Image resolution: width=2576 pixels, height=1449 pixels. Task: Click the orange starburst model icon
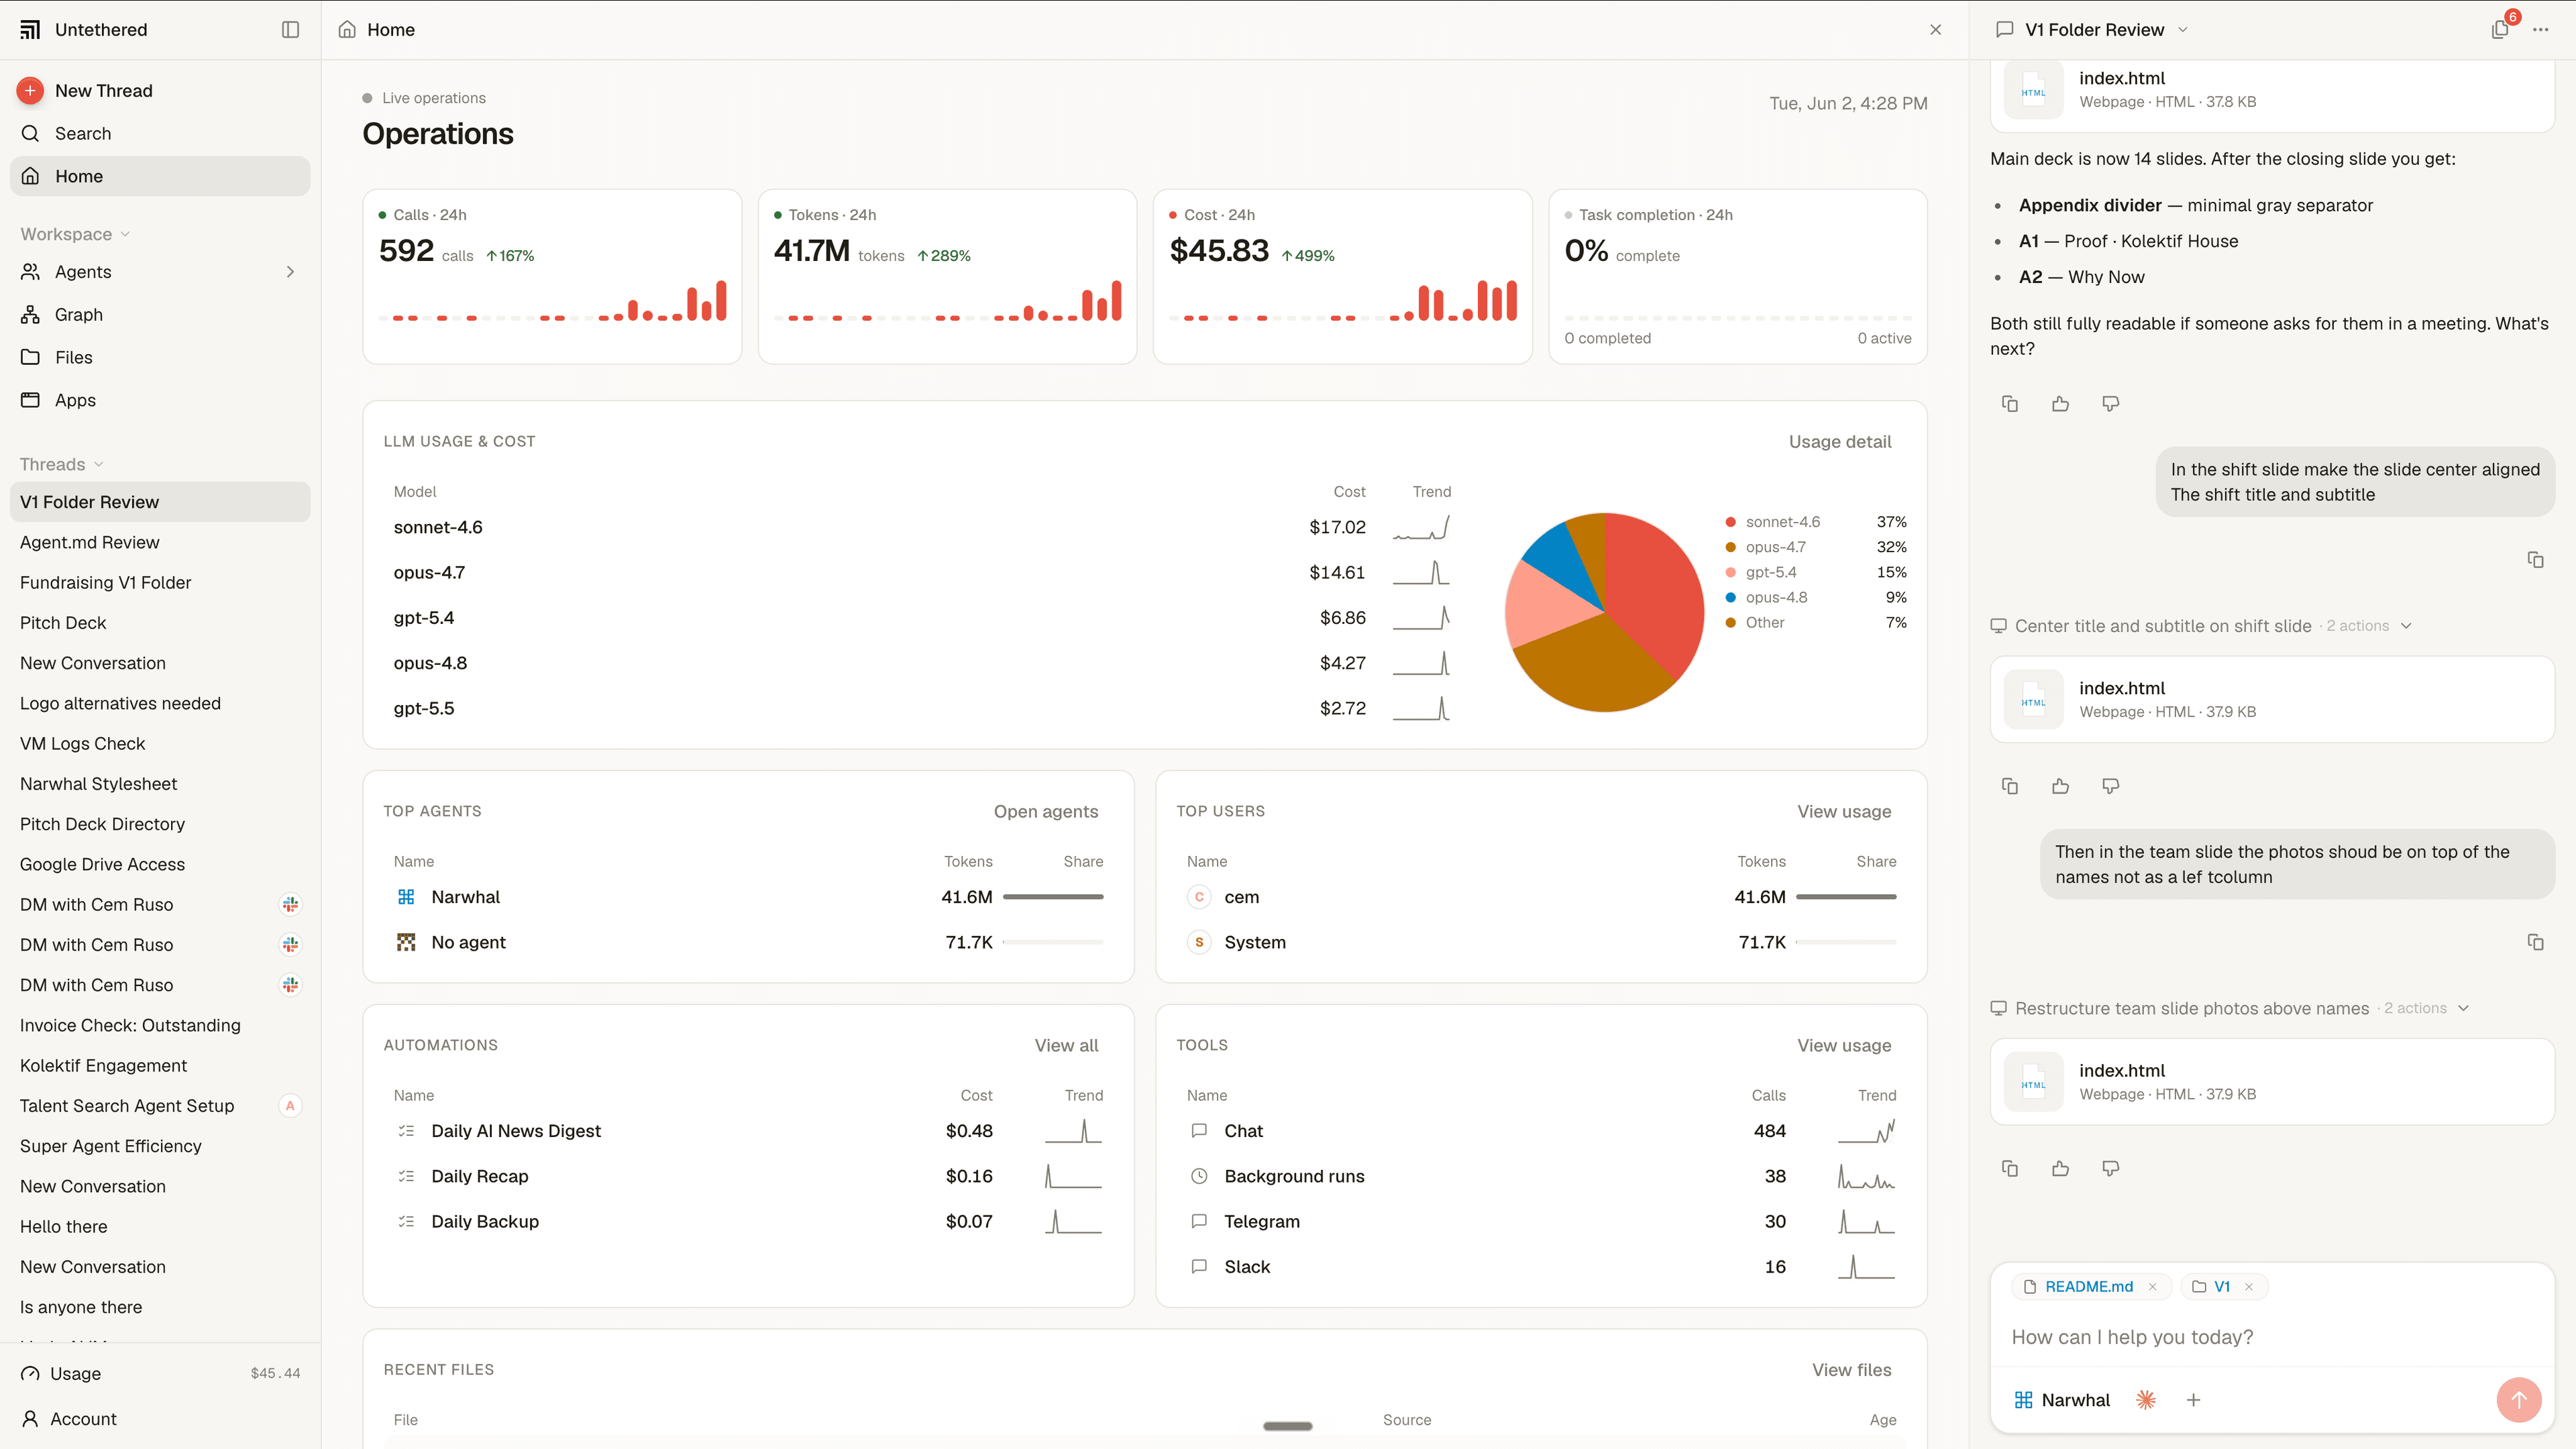click(x=2146, y=1401)
